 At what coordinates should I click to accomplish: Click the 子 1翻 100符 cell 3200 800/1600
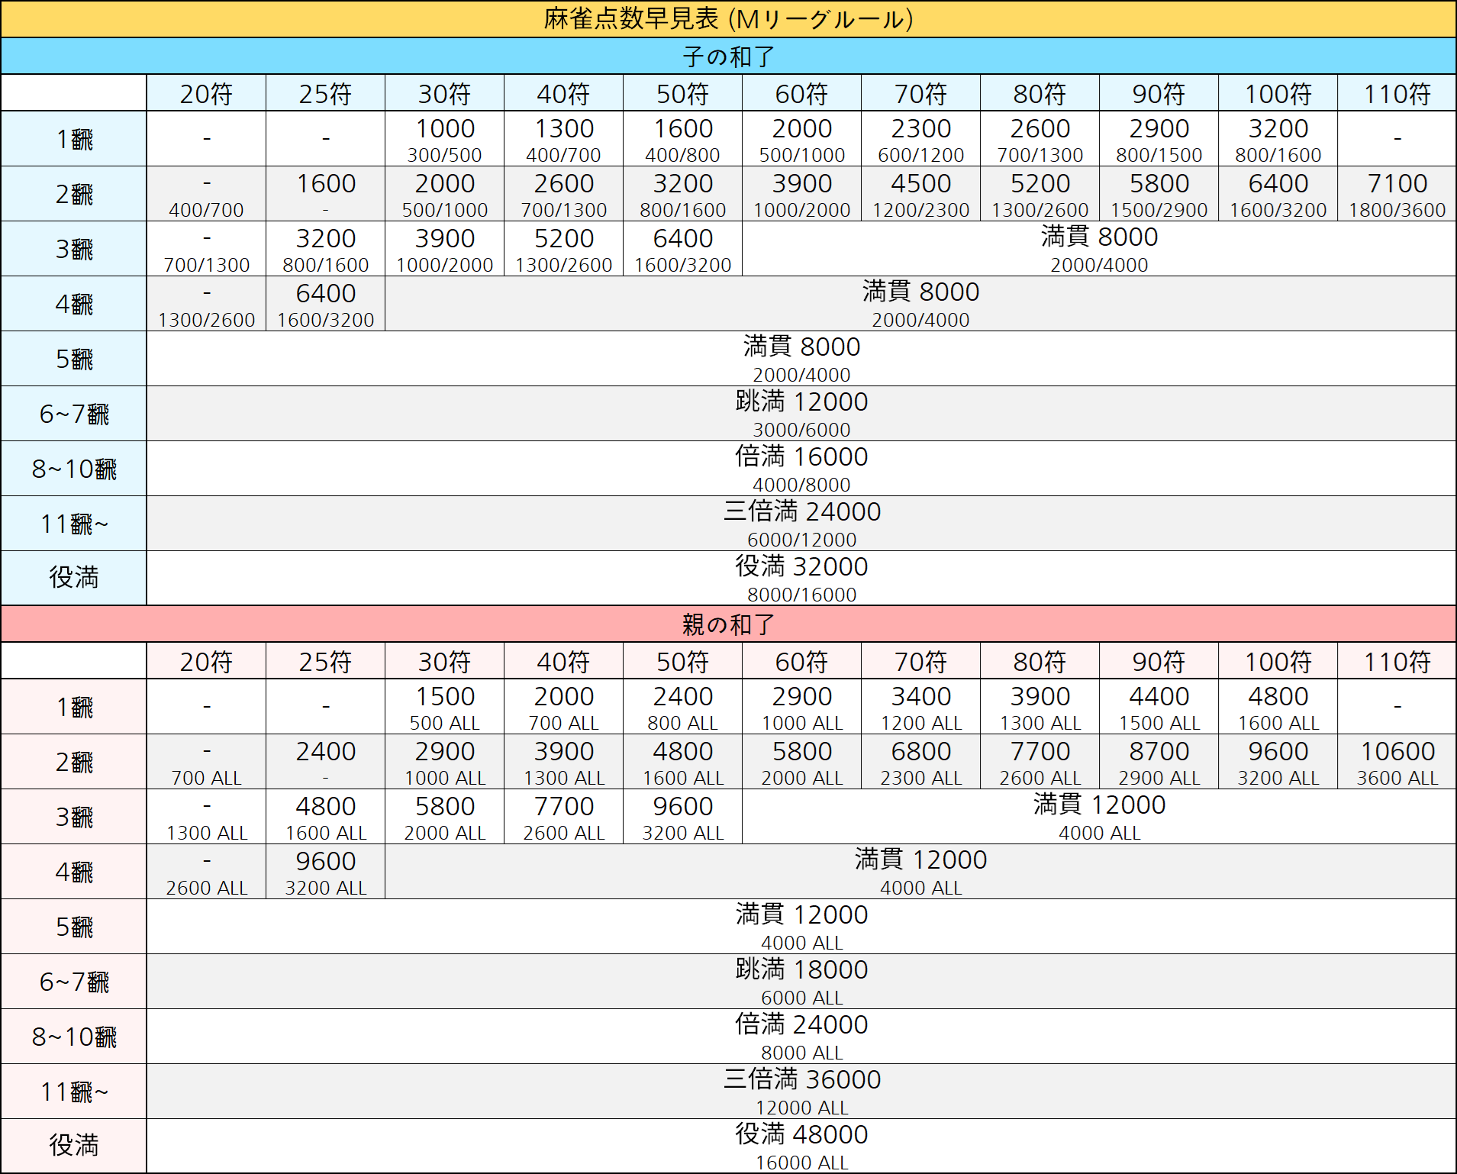click(1278, 139)
